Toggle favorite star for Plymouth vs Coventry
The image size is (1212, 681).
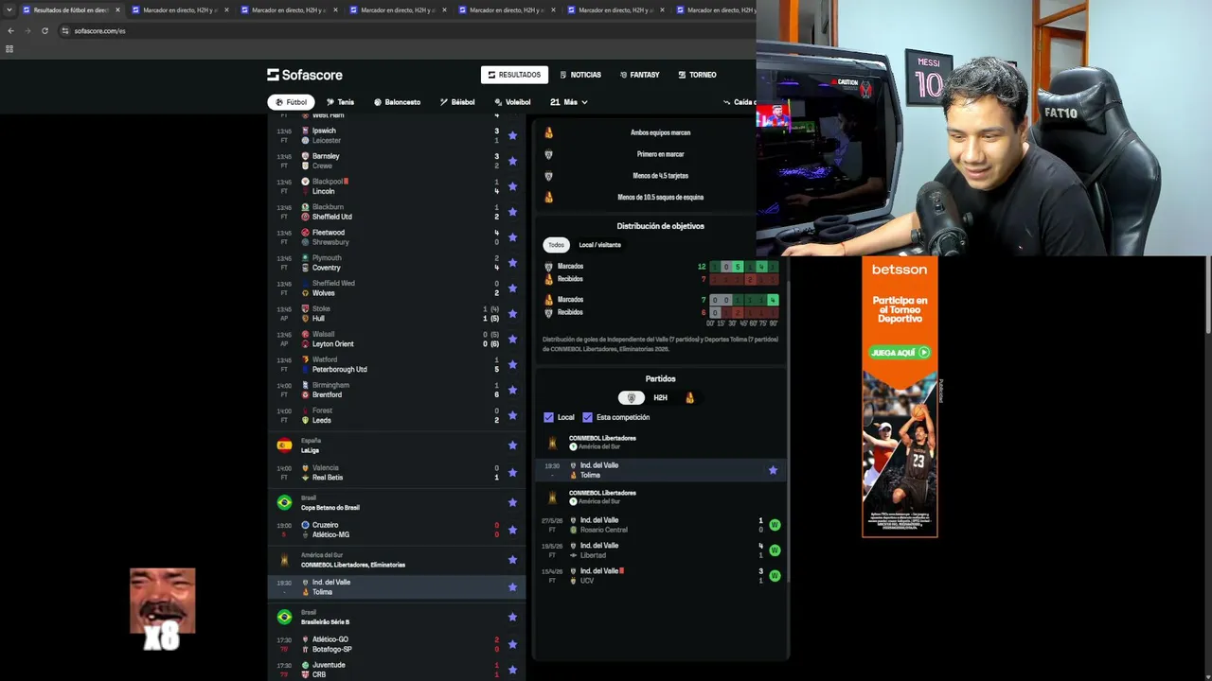pyautogui.click(x=512, y=263)
